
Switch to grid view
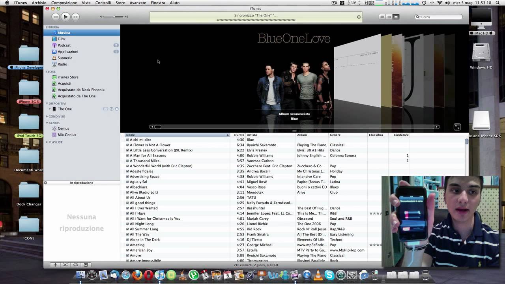389,17
